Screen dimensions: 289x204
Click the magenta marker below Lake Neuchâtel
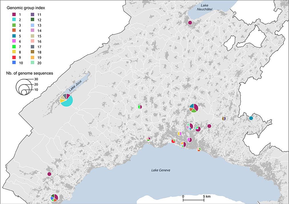(x=190, y=23)
